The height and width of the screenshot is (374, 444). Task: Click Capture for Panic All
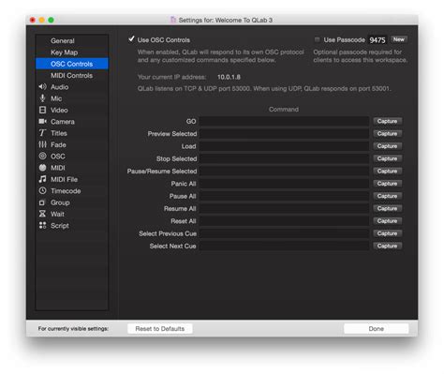tap(387, 184)
